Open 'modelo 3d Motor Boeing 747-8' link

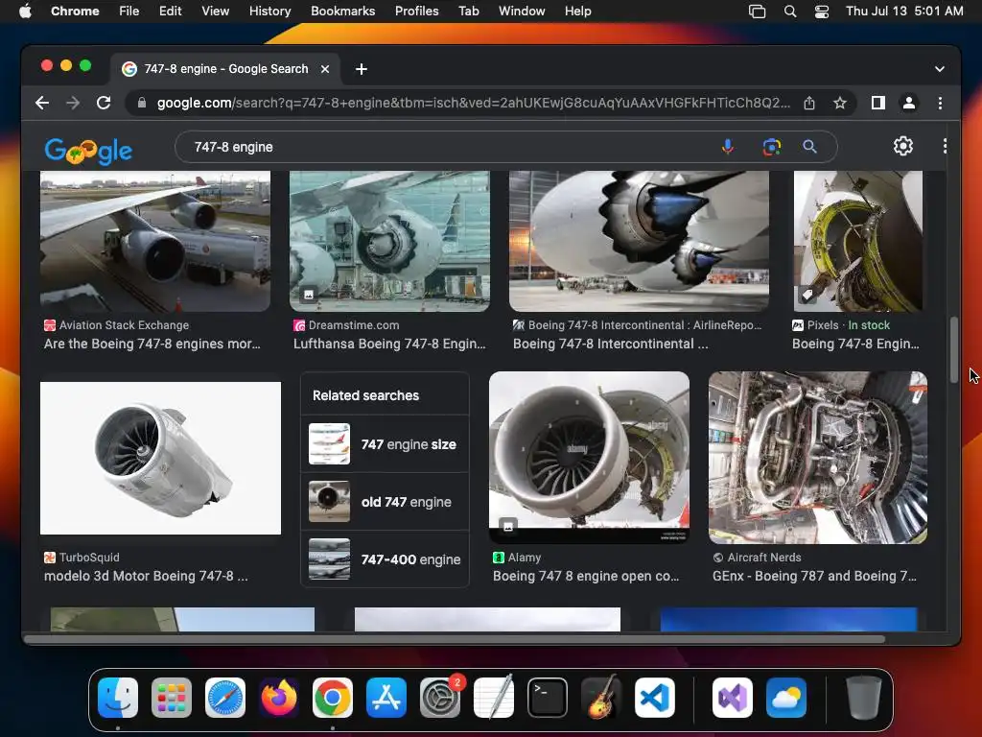(x=146, y=576)
